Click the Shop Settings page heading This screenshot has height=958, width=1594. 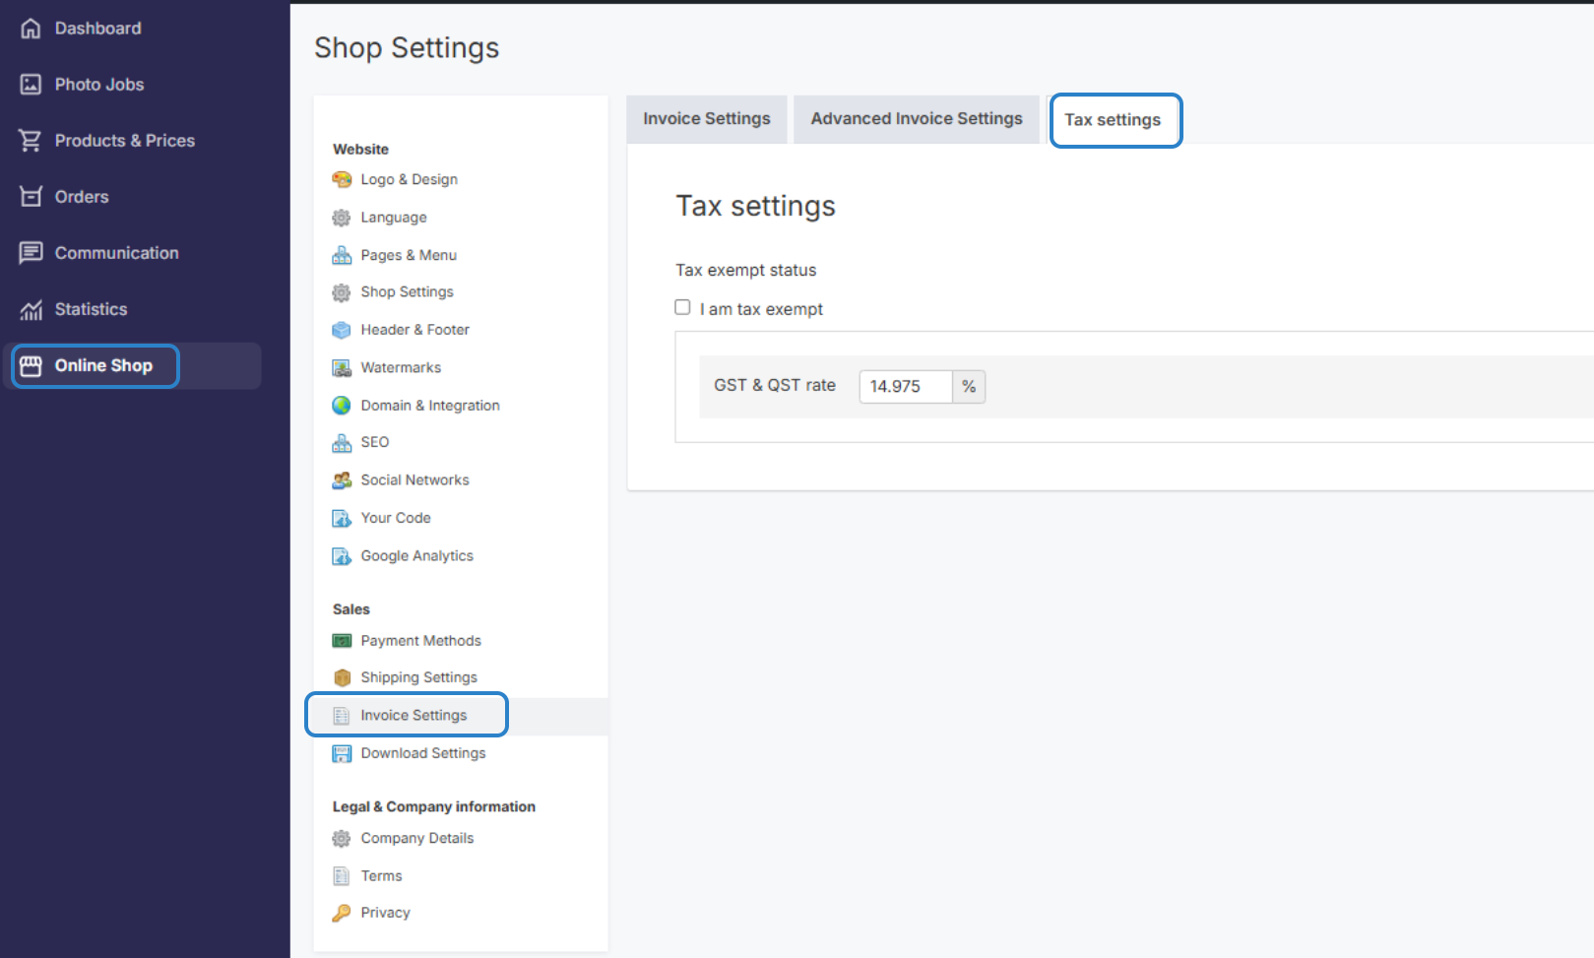coord(407,47)
